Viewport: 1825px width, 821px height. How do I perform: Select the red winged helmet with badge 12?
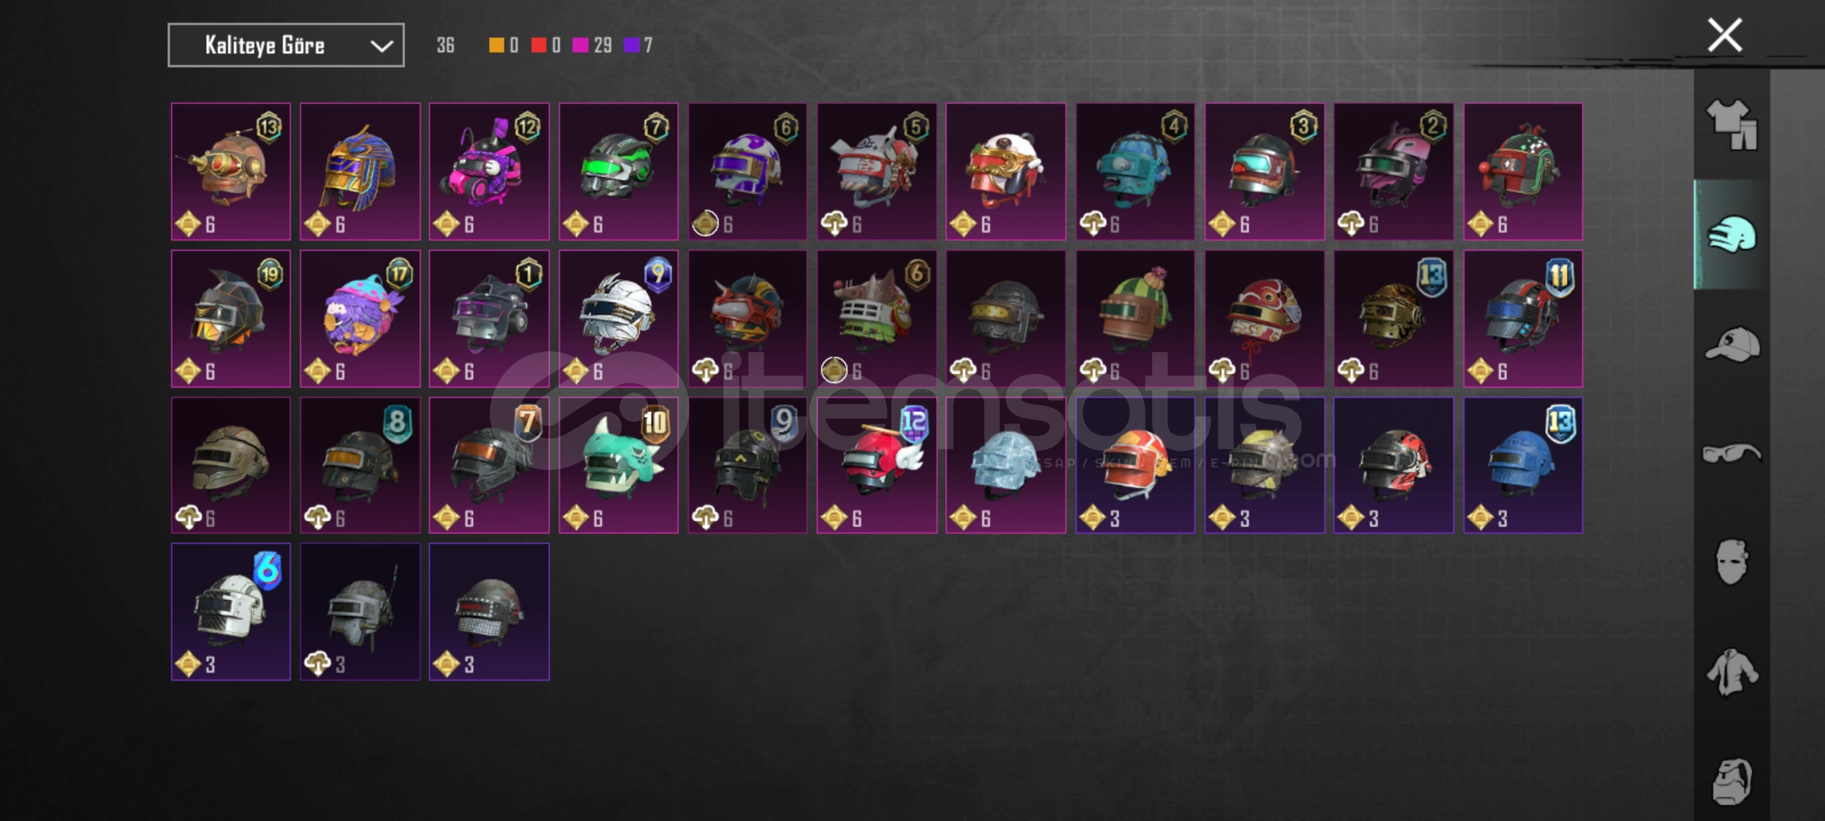point(877,465)
